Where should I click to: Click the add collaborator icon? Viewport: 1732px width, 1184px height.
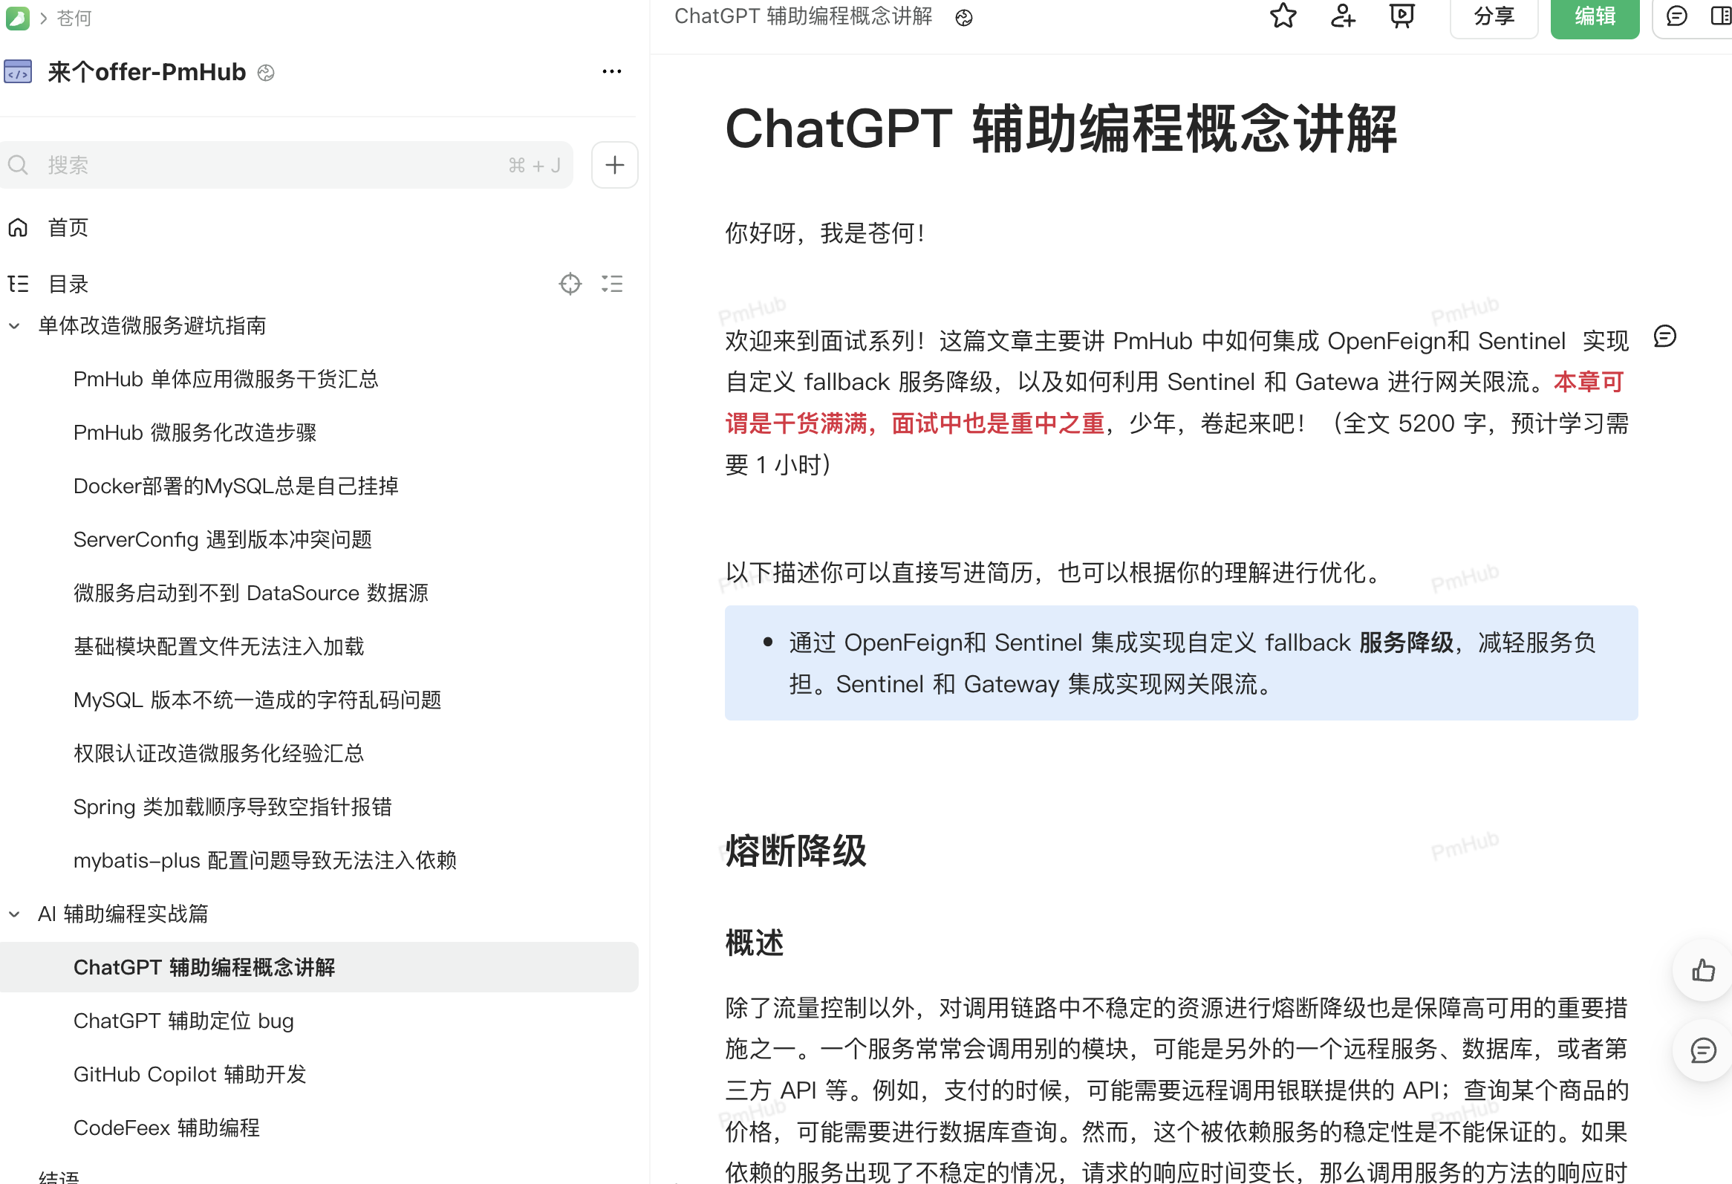1342,16
